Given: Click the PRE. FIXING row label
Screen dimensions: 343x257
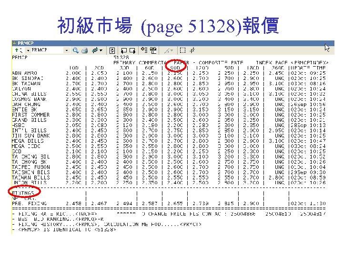Looking at the screenshot, I should pyautogui.click(x=29, y=204).
